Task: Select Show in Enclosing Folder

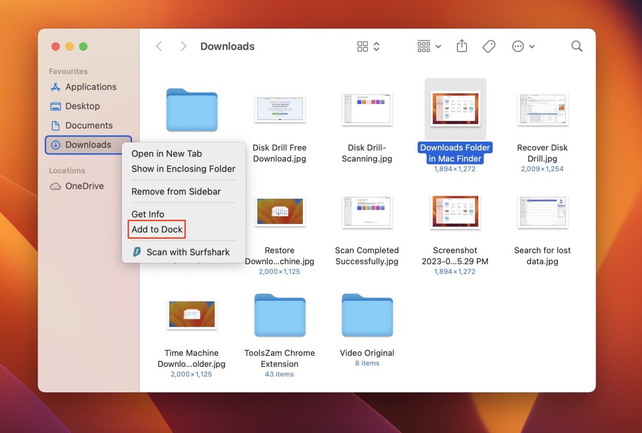Action: [183, 169]
